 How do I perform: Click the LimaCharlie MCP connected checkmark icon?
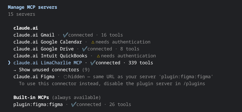pyautogui.click(x=93, y=63)
